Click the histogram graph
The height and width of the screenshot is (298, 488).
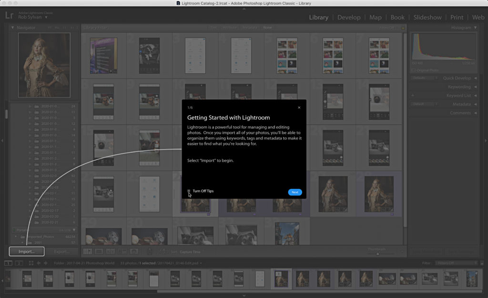444,47
